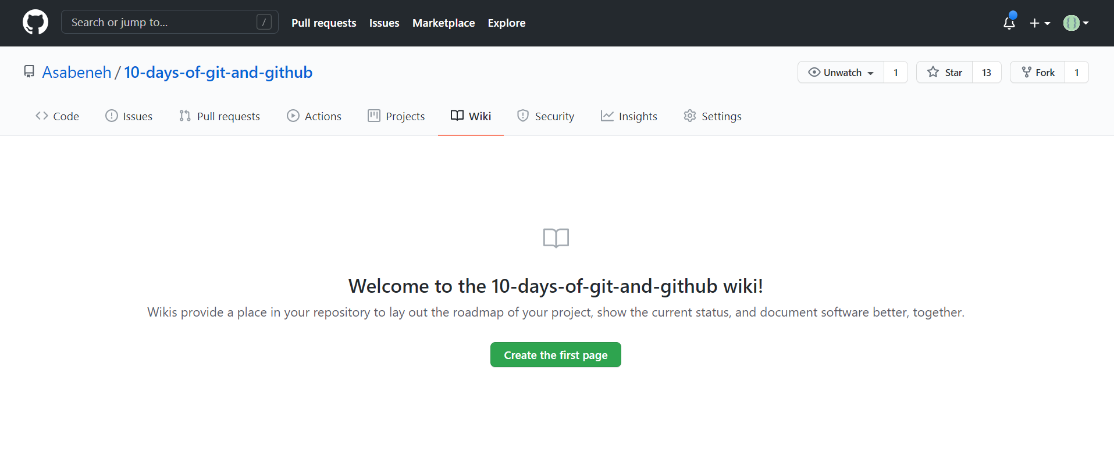Switch to the Actions tab
This screenshot has width=1114, height=467.
coord(314,116)
